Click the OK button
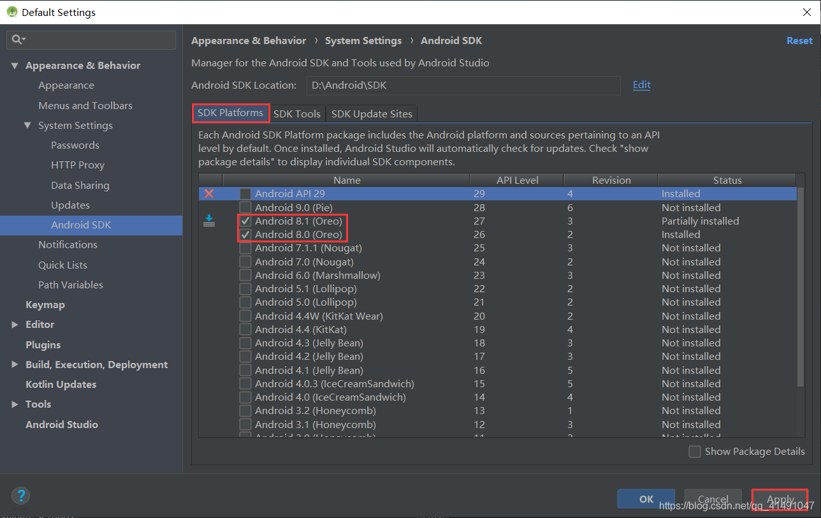Screen dimensions: 821x518 pos(646,499)
